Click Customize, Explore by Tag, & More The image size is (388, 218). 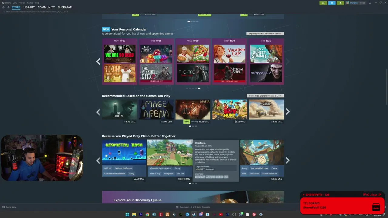(265, 96)
